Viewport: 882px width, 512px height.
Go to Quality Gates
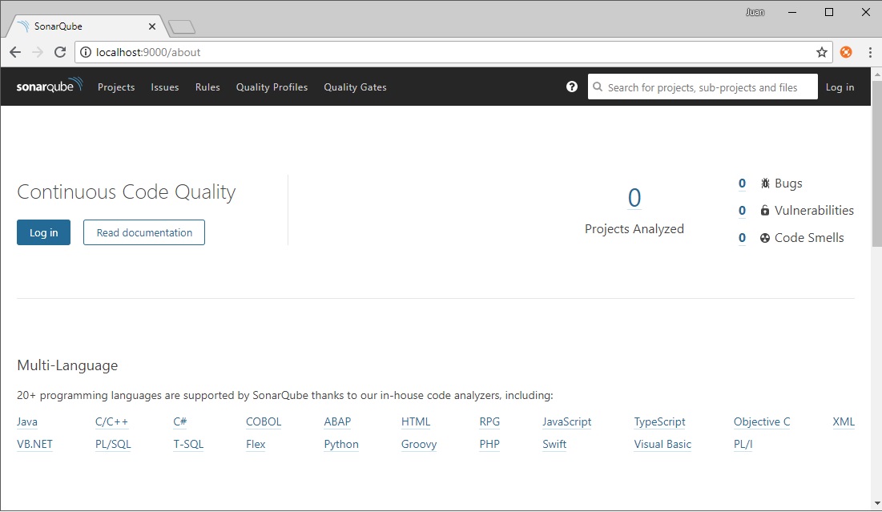pyautogui.click(x=355, y=87)
